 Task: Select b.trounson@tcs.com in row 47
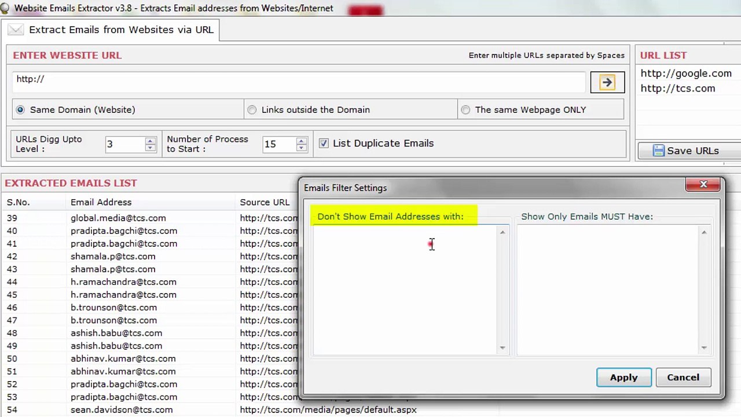coord(113,320)
